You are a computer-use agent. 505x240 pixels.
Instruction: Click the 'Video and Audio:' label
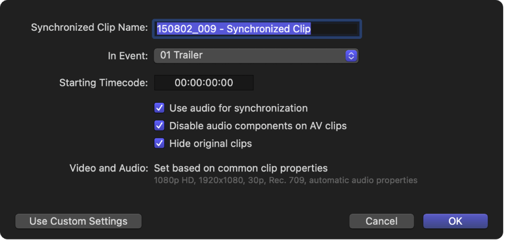pos(108,168)
